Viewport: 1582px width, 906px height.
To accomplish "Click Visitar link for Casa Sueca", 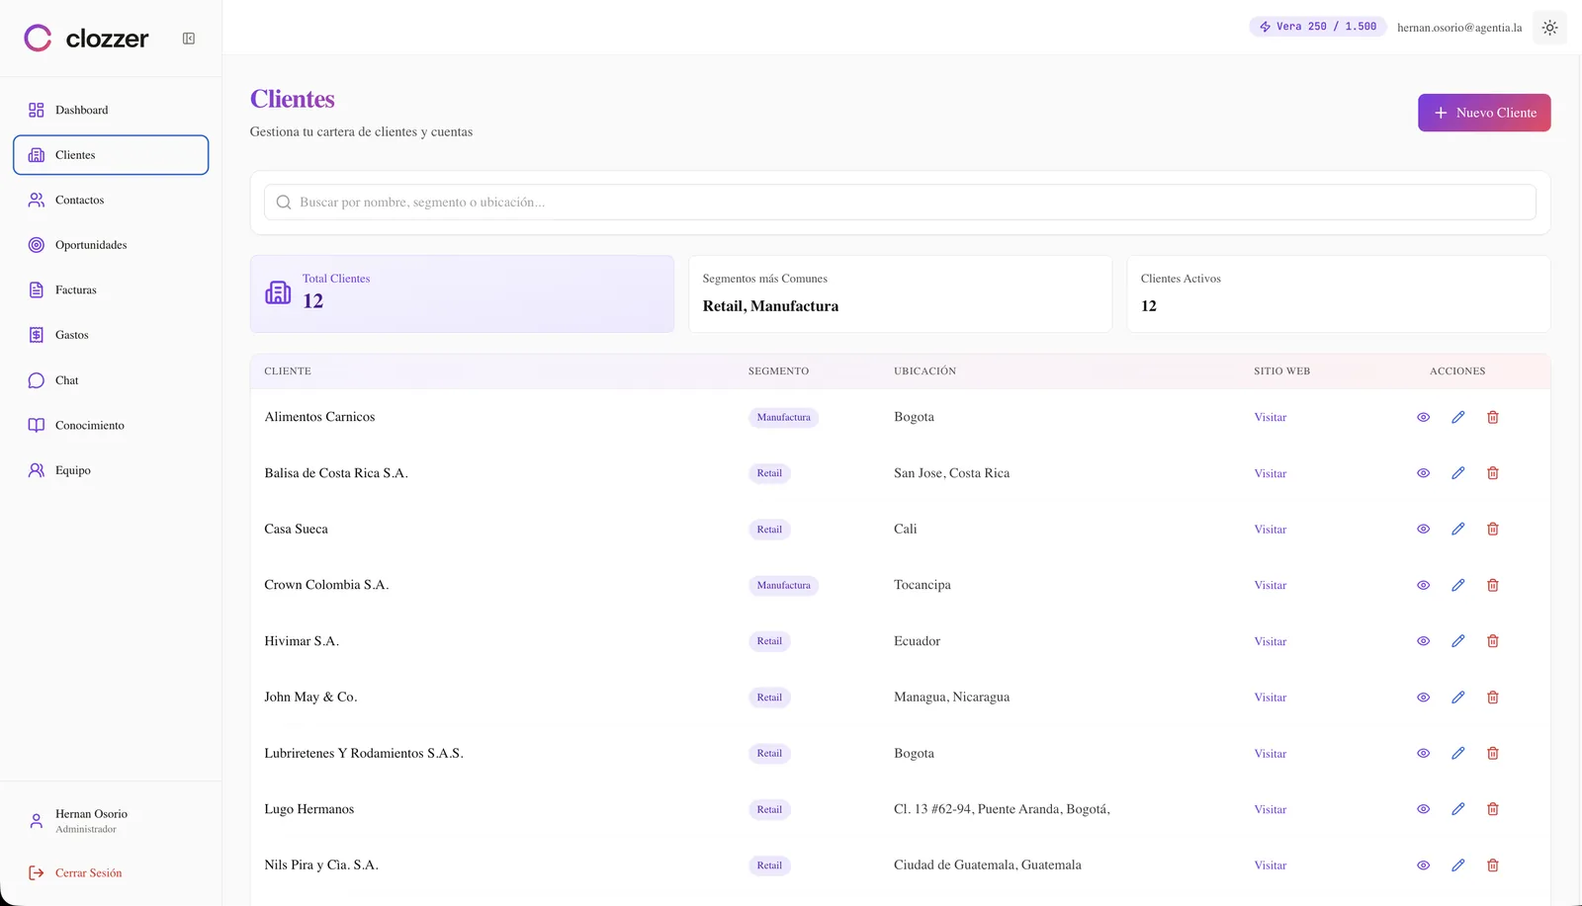I will coord(1271,530).
